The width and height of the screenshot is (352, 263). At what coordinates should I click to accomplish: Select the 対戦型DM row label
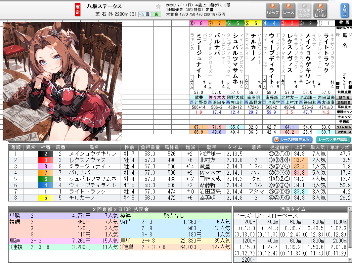[x=344, y=132]
